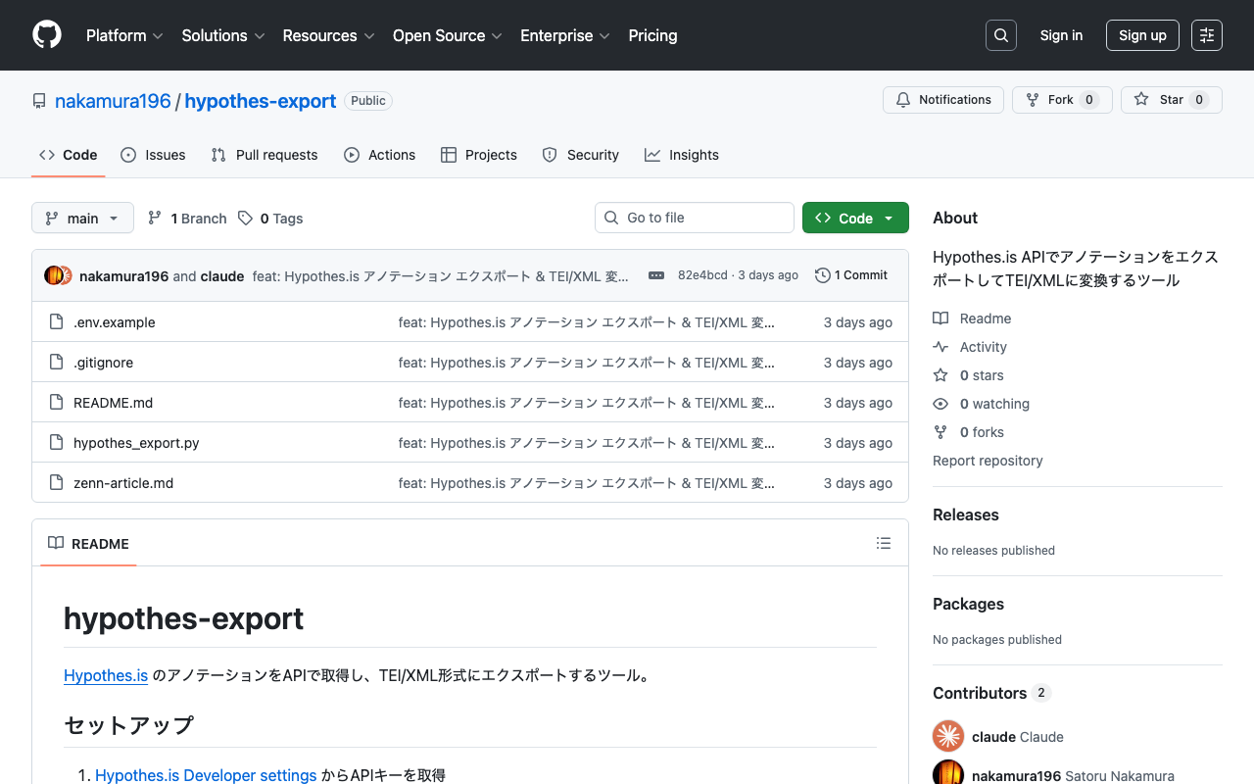Open the main branch selector
The image size is (1254, 784).
(x=82, y=218)
